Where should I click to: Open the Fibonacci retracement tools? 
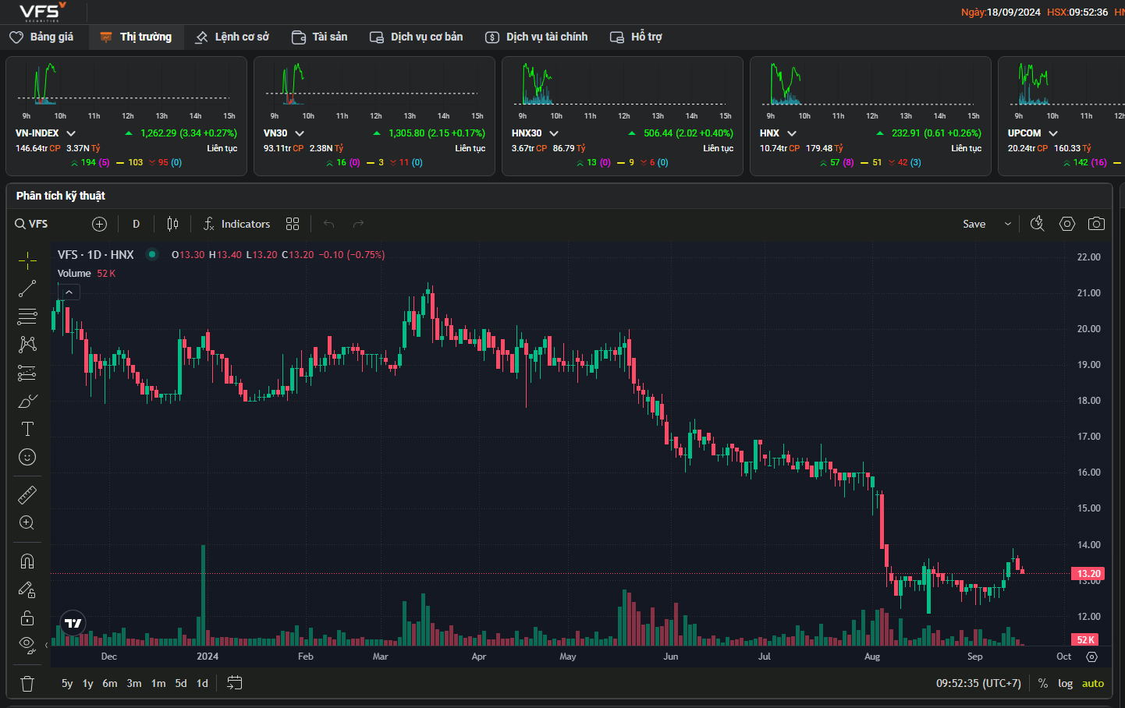point(27,317)
